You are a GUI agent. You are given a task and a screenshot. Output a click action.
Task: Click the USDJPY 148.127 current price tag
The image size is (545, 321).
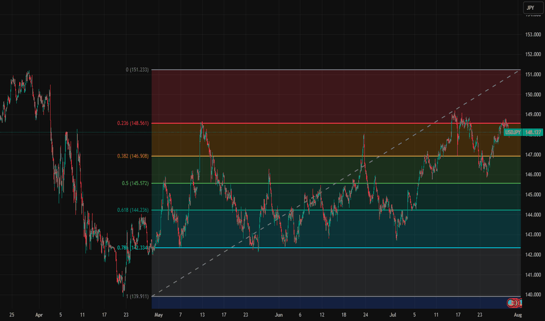point(523,132)
